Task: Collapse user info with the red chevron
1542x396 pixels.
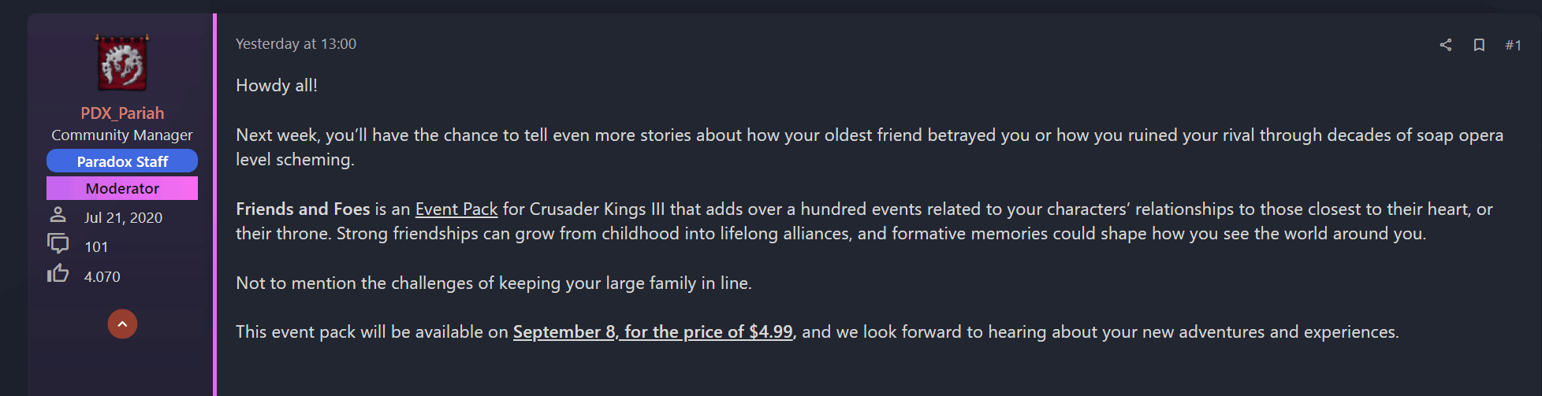Action: tap(122, 324)
